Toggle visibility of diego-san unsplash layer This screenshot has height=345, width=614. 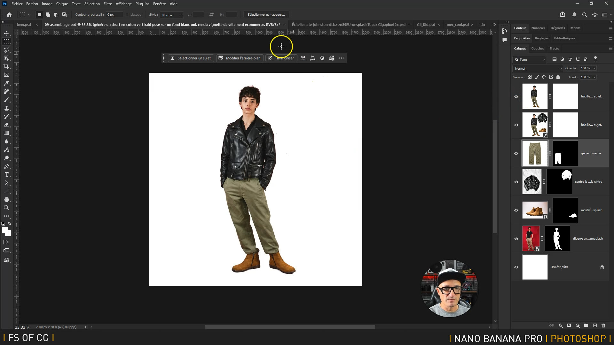[x=516, y=239]
